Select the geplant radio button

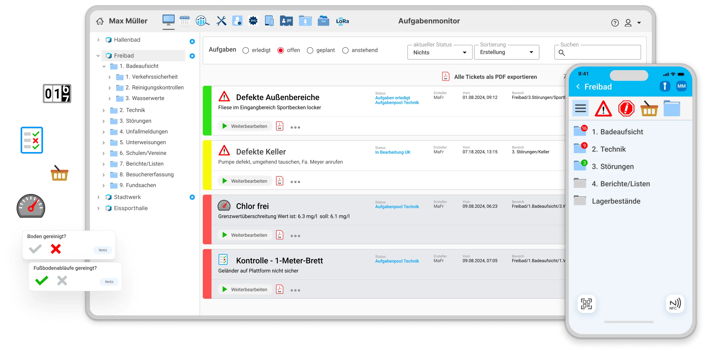click(x=310, y=50)
